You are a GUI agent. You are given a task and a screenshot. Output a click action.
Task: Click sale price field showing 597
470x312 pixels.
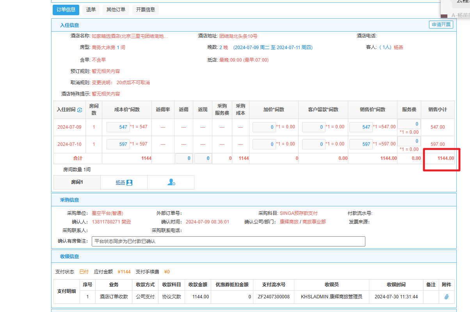[x=361, y=144]
